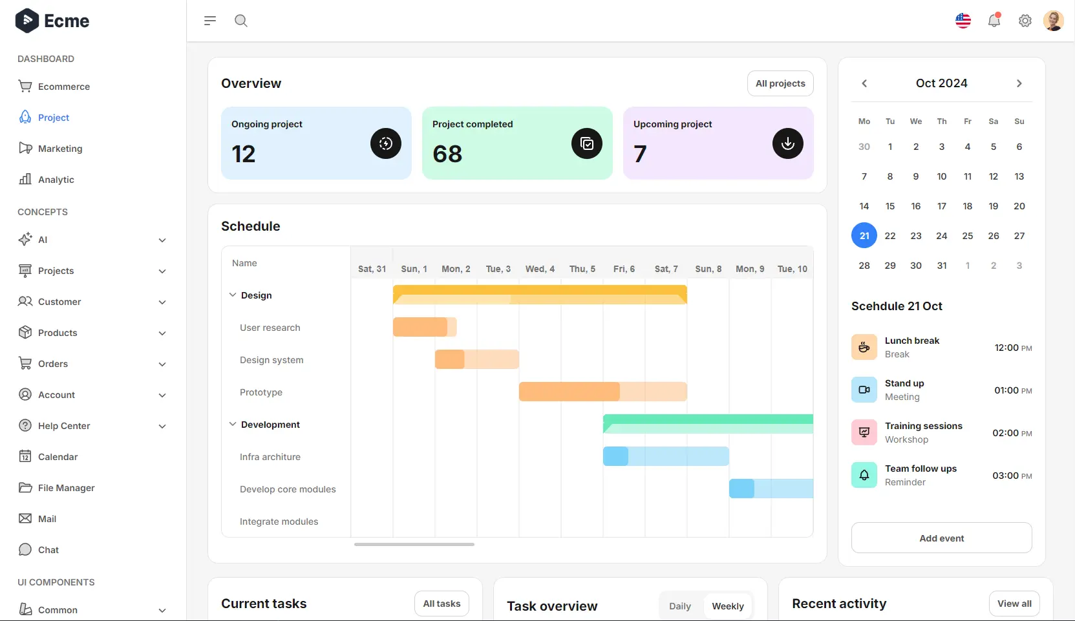Image resolution: width=1075 pixels, height=621 pixels.
Task: Collapse the Design group in the schedule
Action: click(232, 295)
